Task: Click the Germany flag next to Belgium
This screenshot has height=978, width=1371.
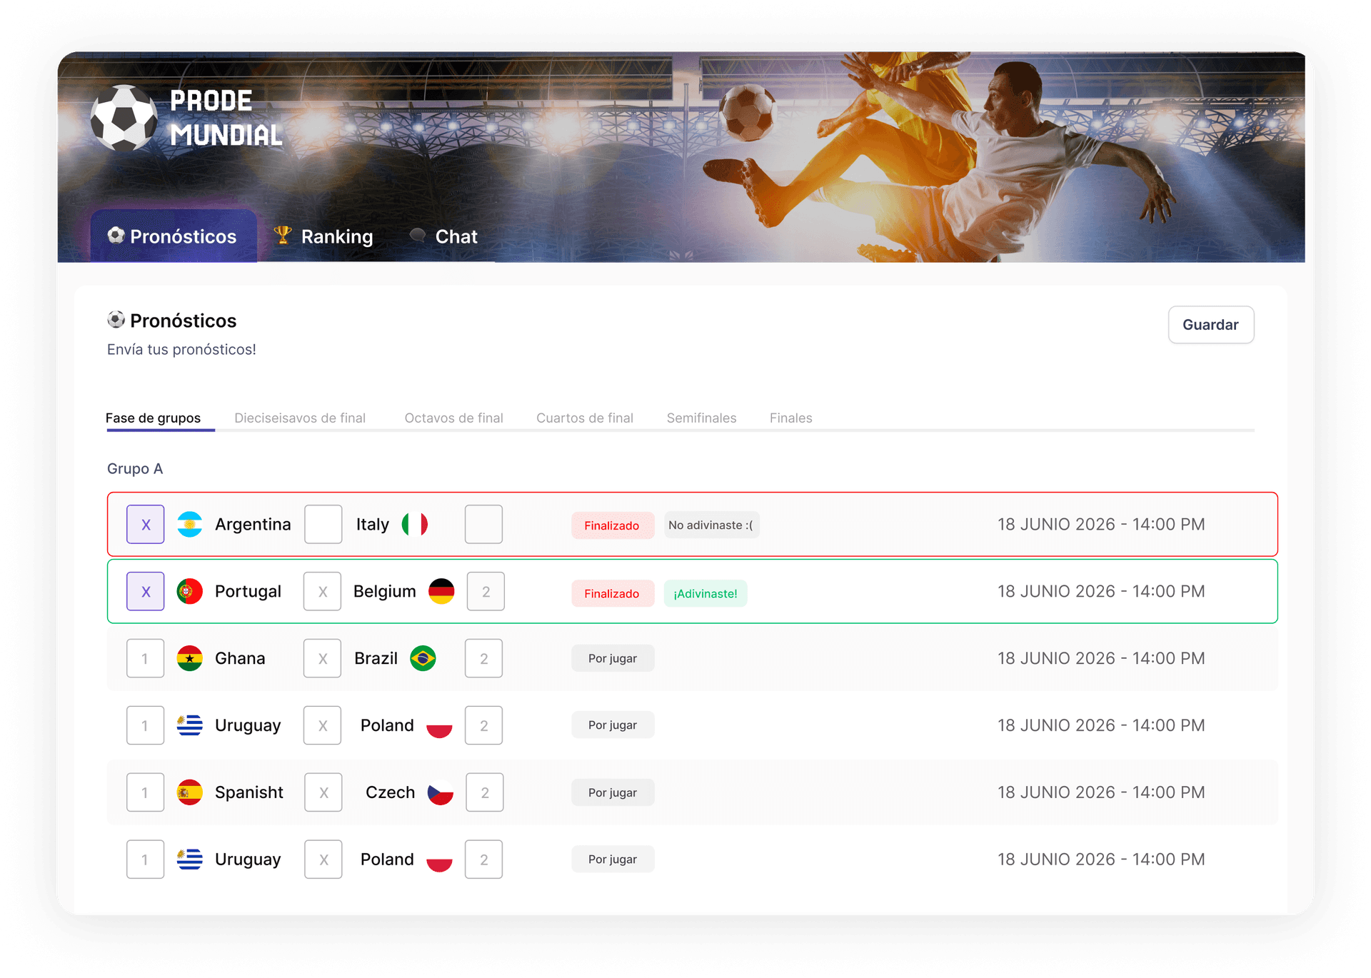Action: click(x=443, y=591)
